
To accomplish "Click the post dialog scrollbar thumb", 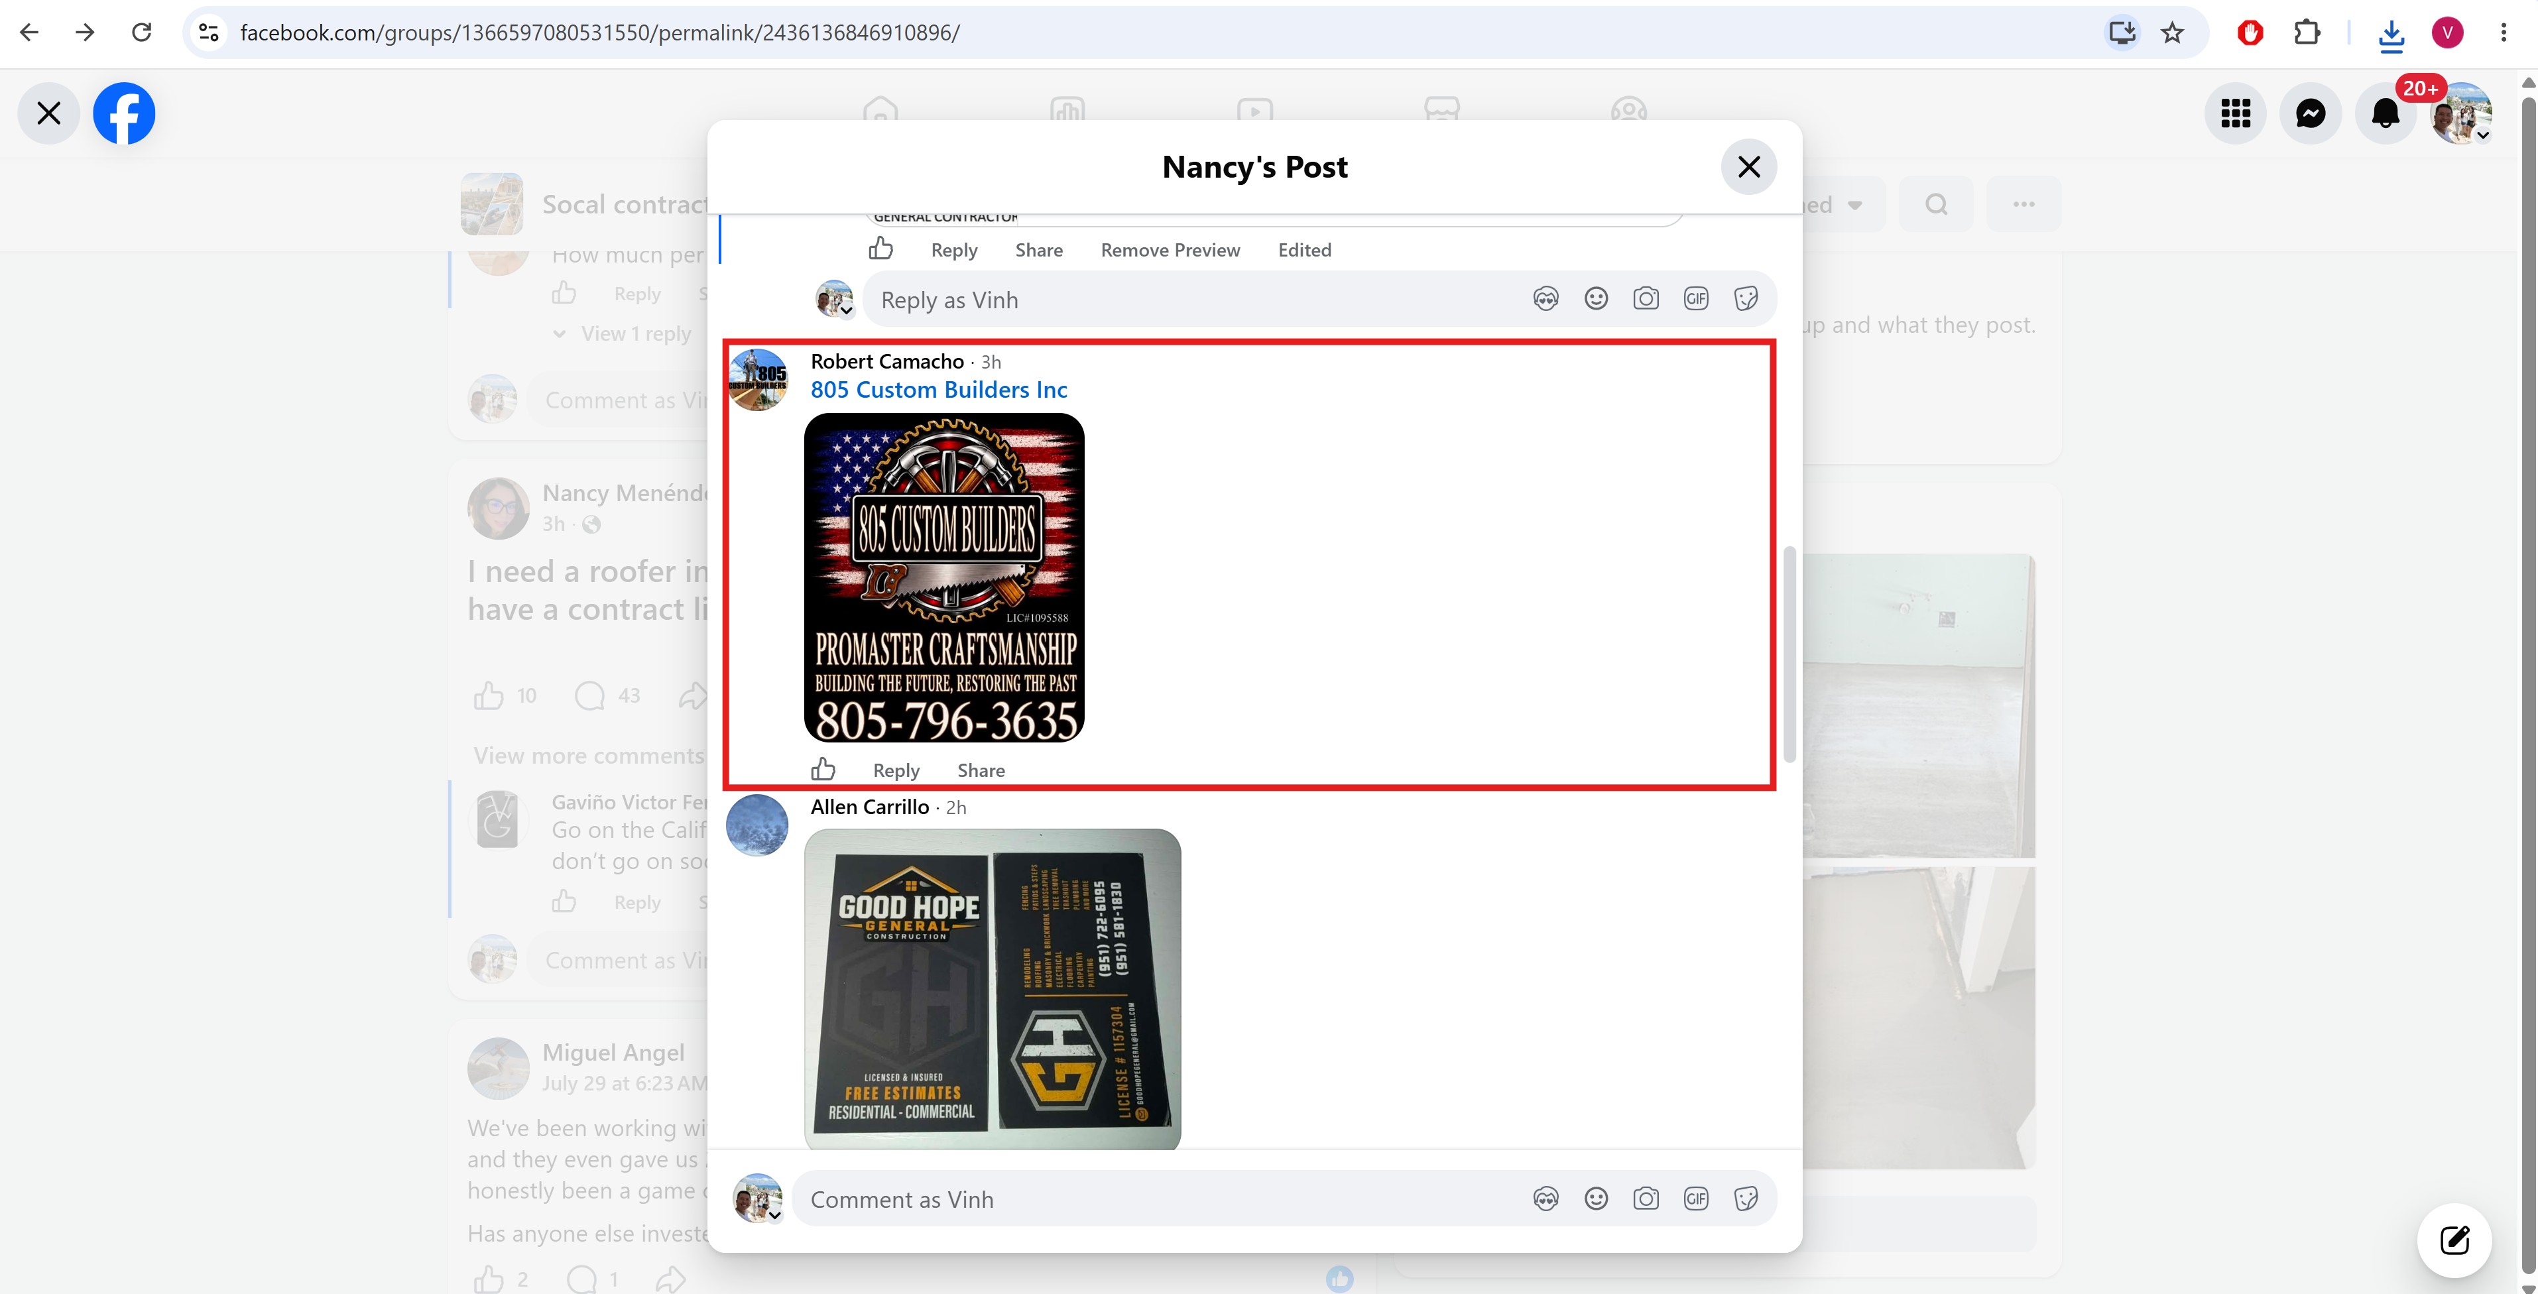I will tap(1789, 654).
